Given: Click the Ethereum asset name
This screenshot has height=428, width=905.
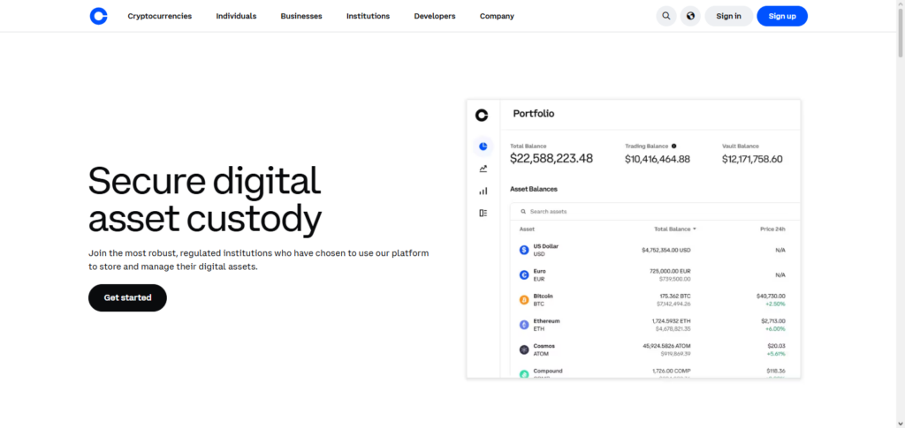Looking at the screenshot, I should (546, 321).
